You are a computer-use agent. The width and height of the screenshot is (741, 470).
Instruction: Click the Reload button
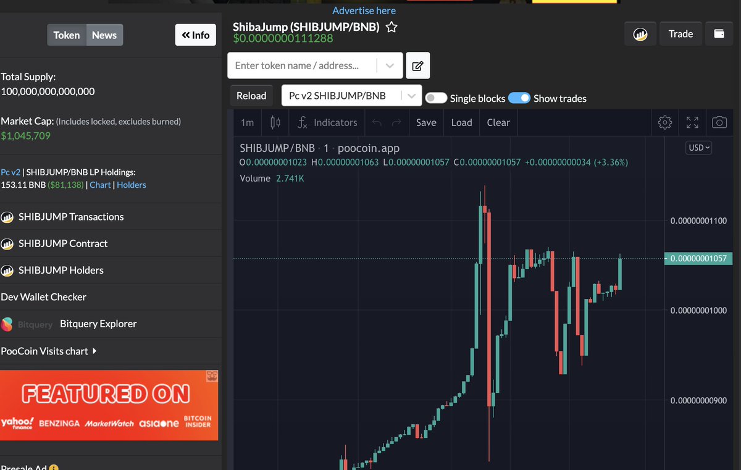[251, 96]
